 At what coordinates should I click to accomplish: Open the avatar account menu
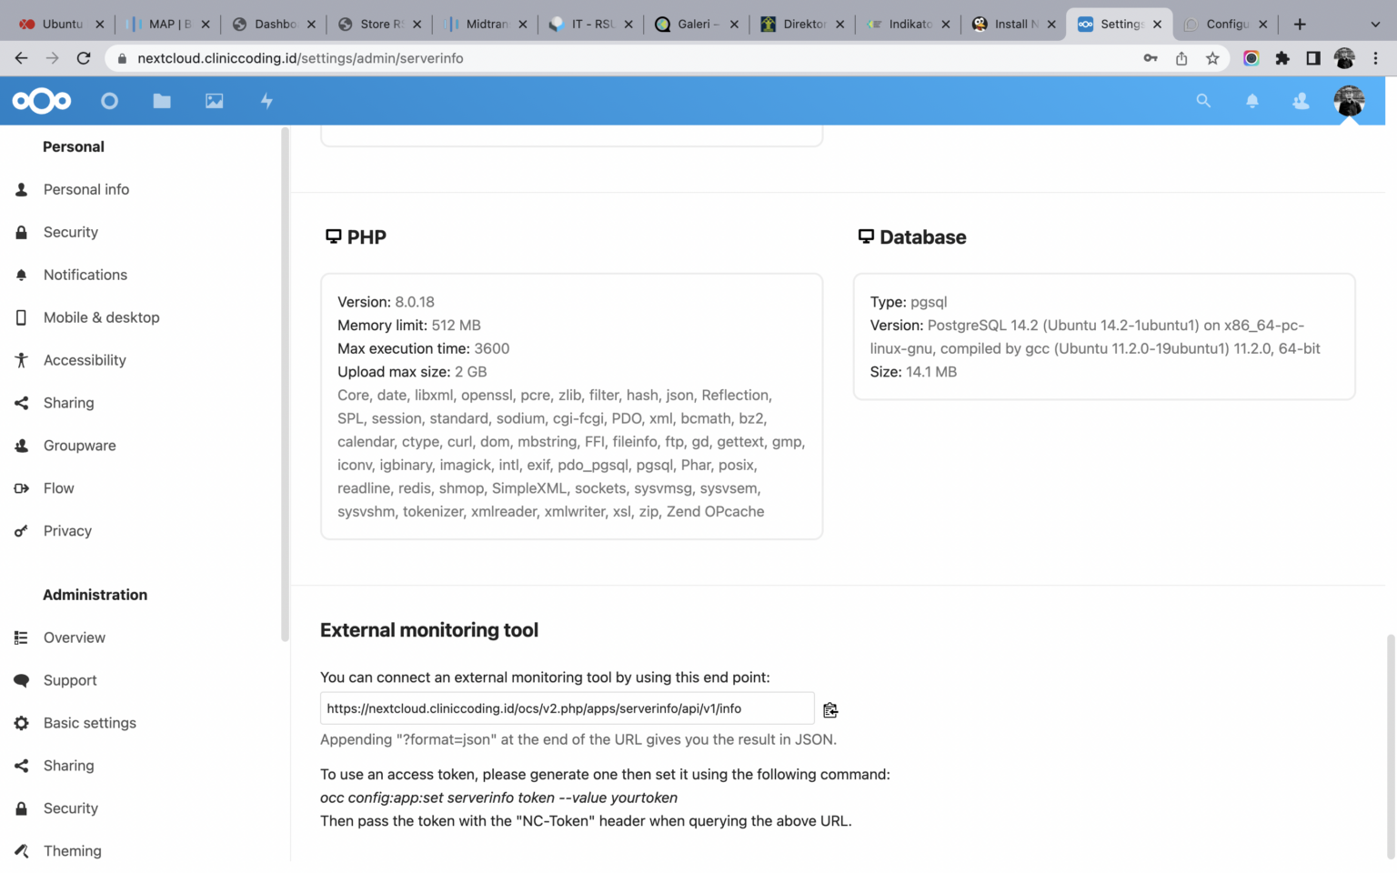1349,101
